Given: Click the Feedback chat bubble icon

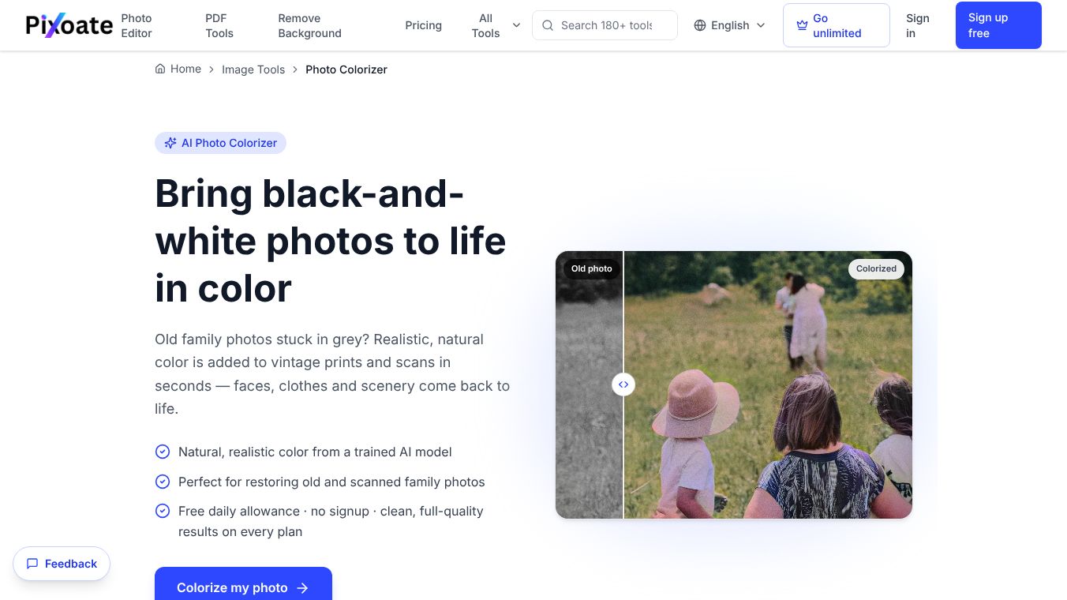Looking at the screenshot, I should 32,564.
